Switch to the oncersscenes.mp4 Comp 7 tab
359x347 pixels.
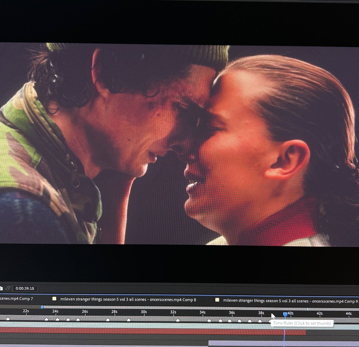[16, 299]
